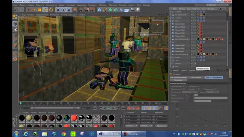Expand the мир object at list bottom
The height and width of the screenshot is (137, 244).
click(x=170, y=67)
